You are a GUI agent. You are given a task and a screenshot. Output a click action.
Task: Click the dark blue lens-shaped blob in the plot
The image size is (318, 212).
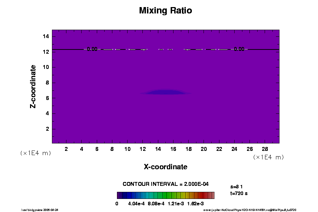coord(165,92)
